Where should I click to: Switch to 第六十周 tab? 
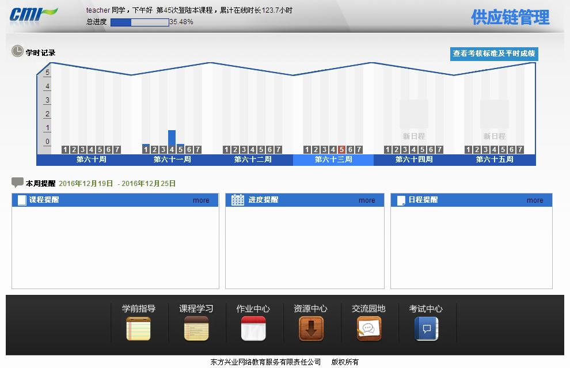91,160
